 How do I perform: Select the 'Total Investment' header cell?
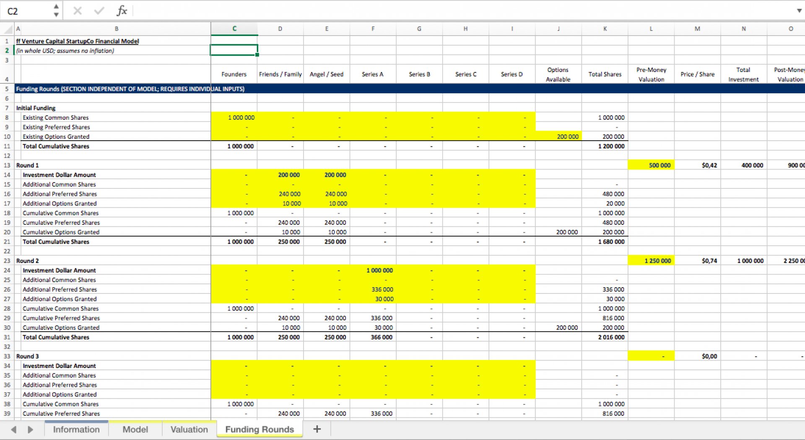coord(743,74)
